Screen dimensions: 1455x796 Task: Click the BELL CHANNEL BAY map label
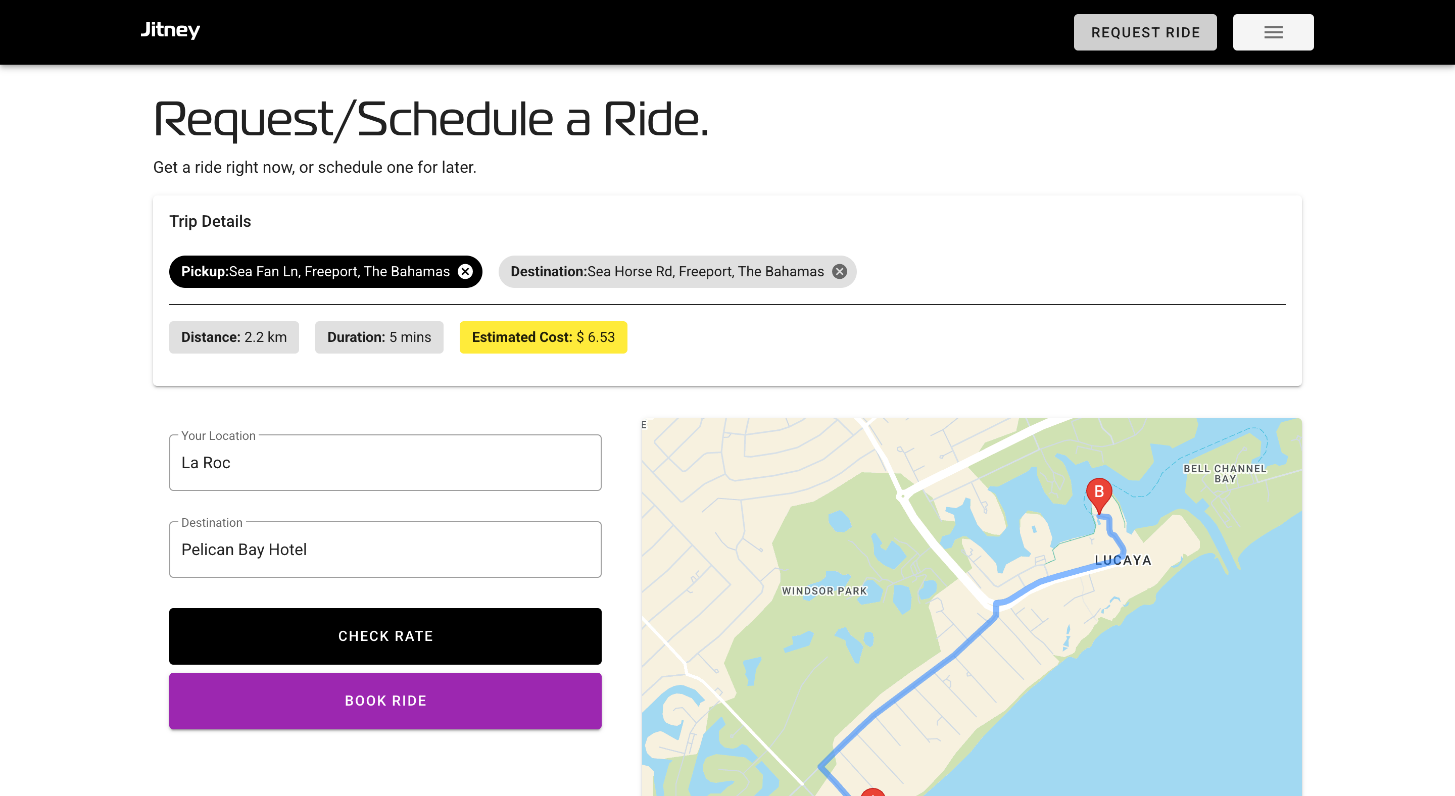click(1225, 474)
